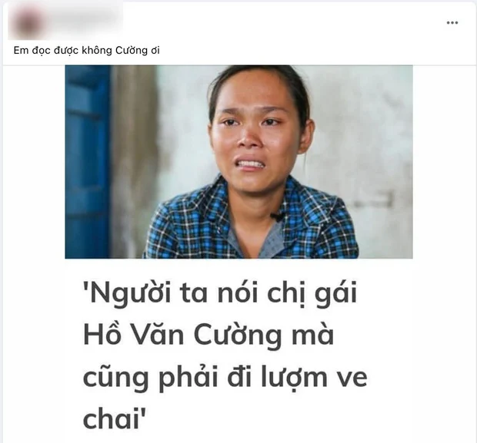Open the three-dot post options menu

452,23
